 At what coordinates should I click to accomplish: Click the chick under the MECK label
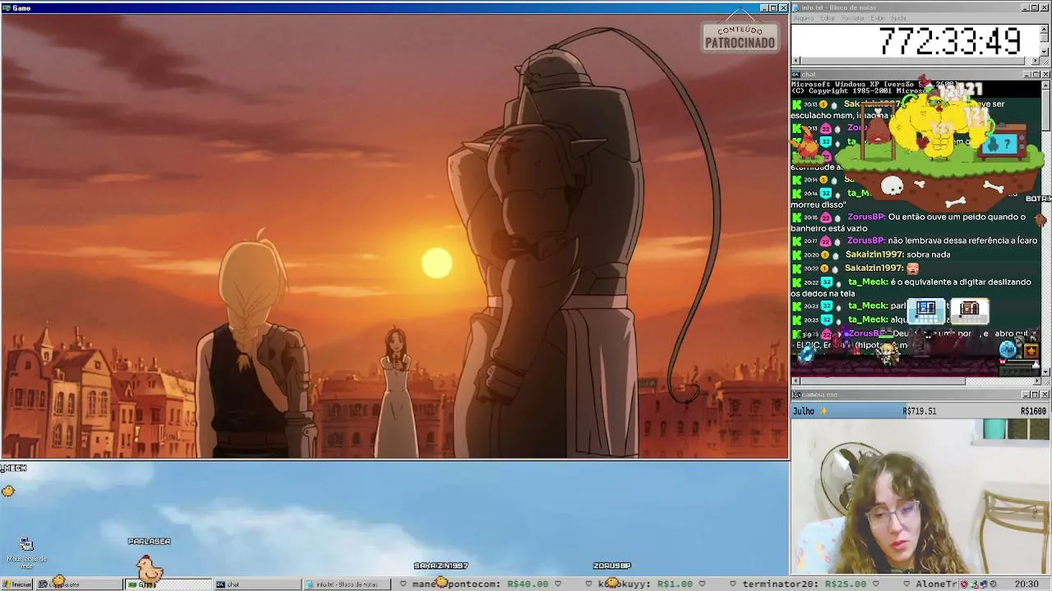coord(8,491)
